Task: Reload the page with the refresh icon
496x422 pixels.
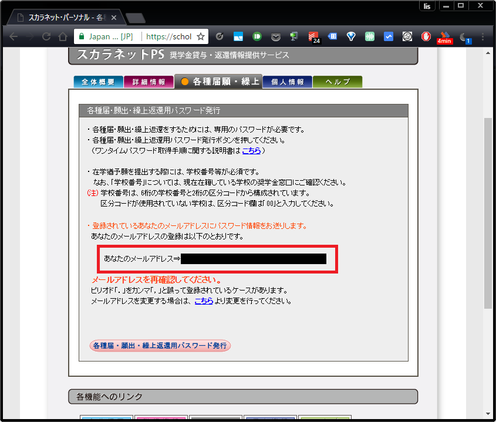Action: pos(46,37)
